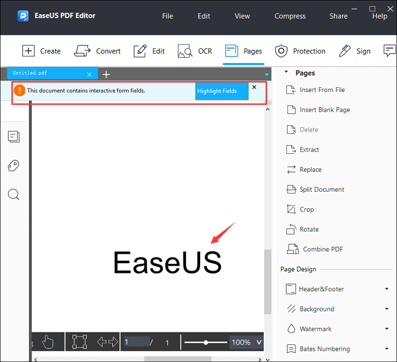Screen dimensions: 397x362
Task: Open the search sidebar panel
Action: 14,195
